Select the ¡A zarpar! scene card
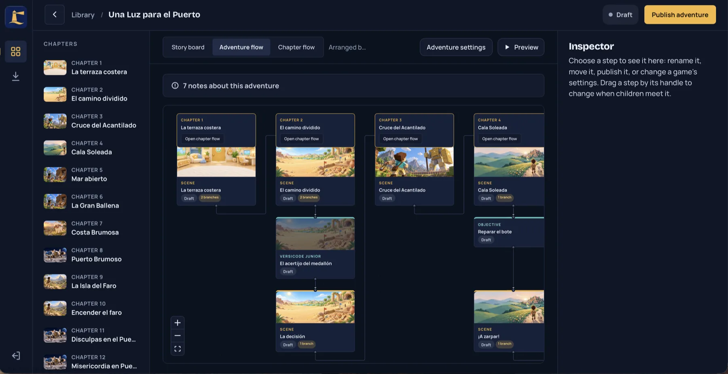The width and height of the screenshot is (728, 374). tap(509, 321)
